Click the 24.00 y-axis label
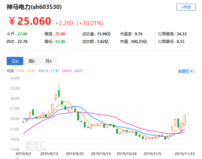Screen dimensions: 202x159 (15, 119)
